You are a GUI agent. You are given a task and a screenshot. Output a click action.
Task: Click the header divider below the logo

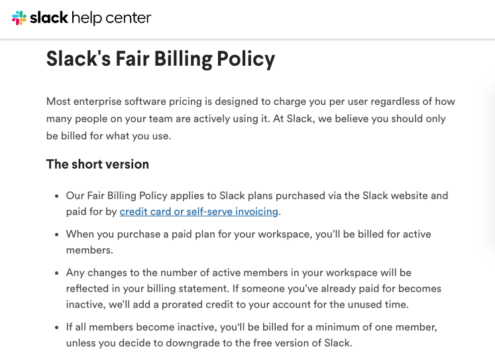(x=248, y=39)
